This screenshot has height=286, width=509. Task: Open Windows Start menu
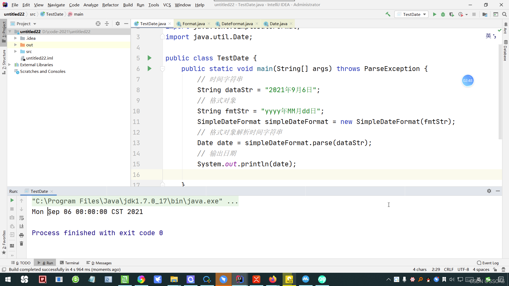8,279
